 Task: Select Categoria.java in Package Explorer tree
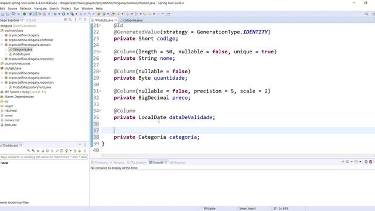22,49
